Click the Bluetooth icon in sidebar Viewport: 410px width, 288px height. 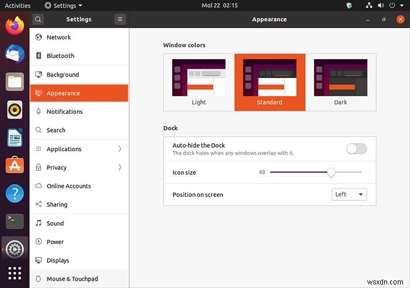tap(39, 56)
